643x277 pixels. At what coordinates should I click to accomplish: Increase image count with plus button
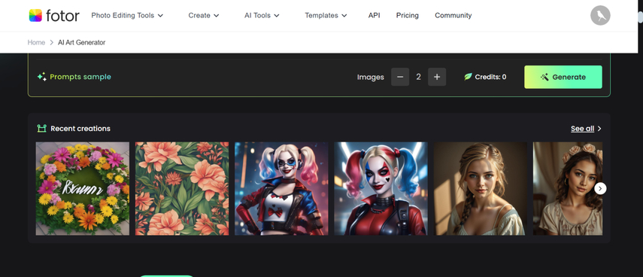[437, 77]
